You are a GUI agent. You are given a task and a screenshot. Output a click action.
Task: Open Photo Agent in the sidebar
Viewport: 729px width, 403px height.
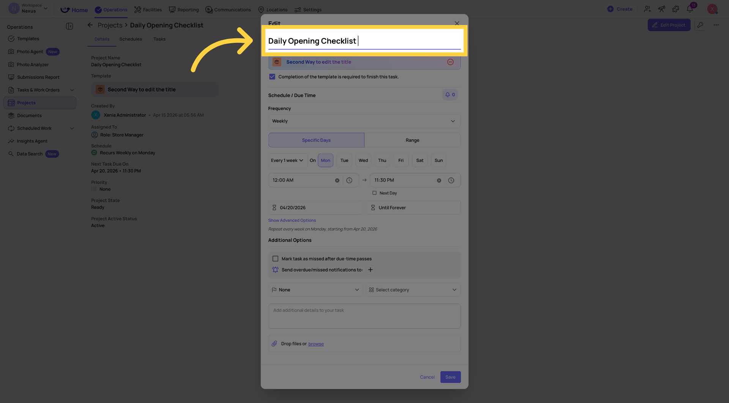(30, 52)
